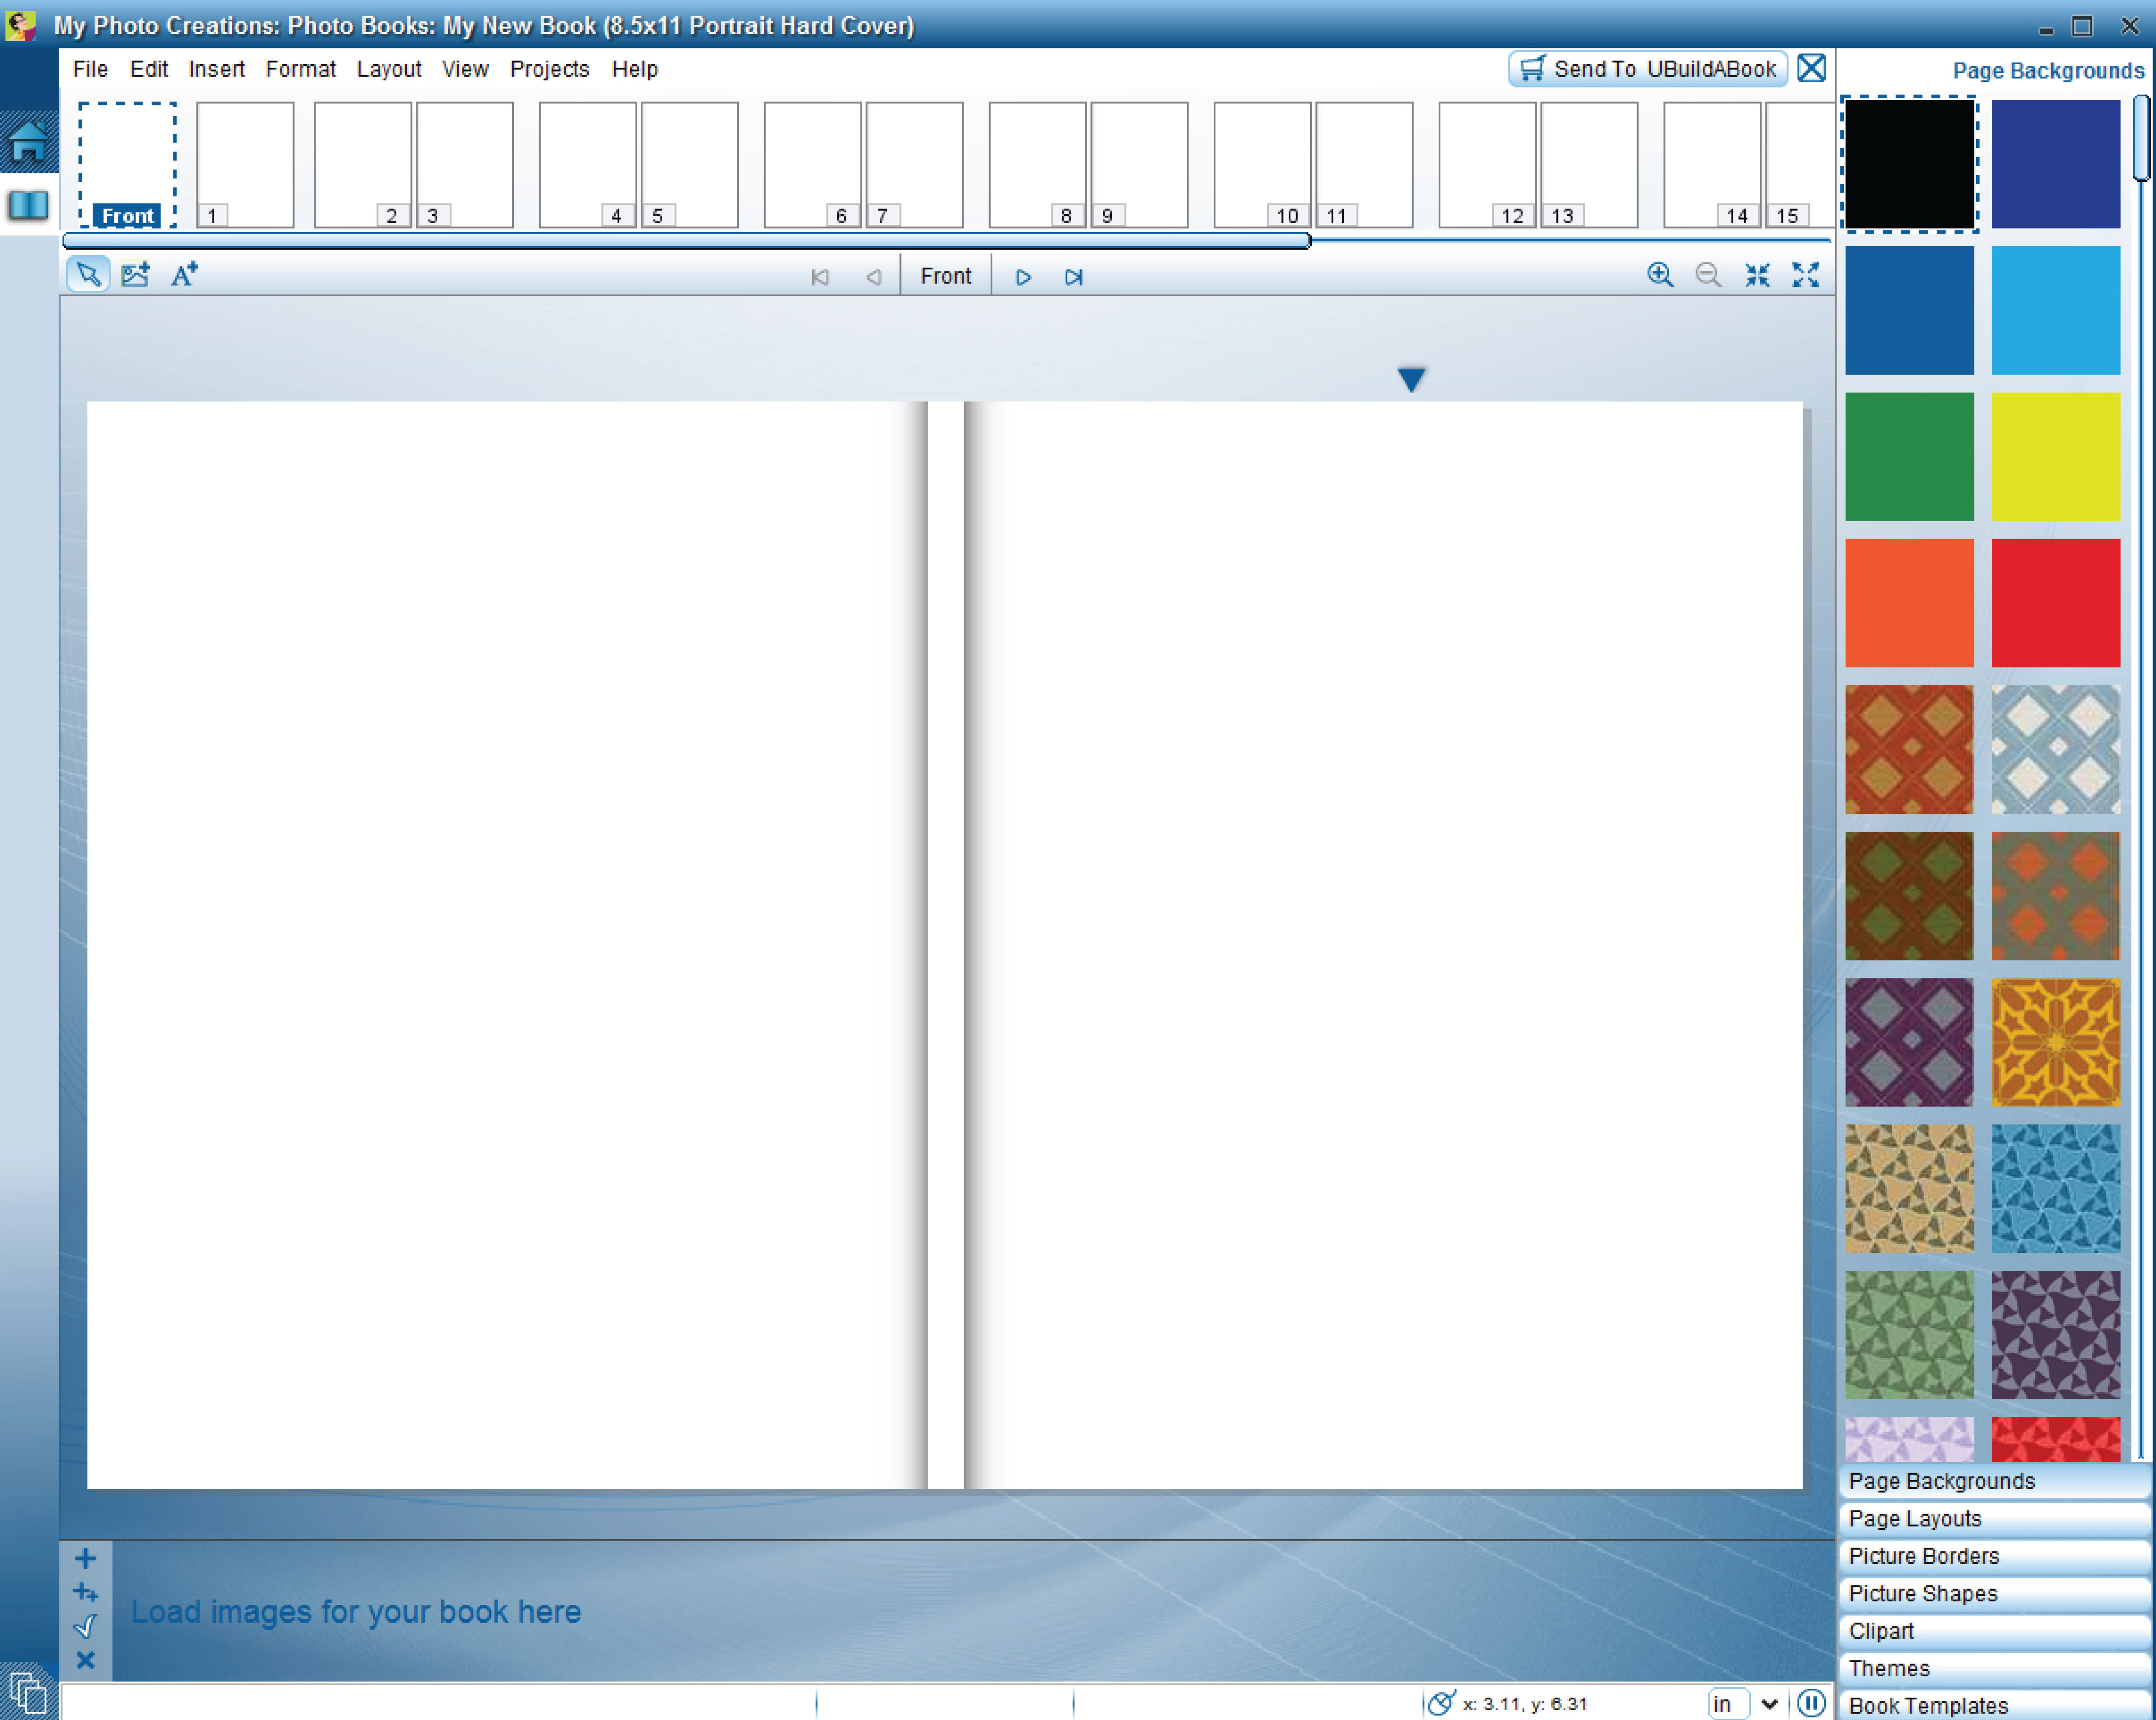This screenshot has width=2156, height=1720.
Task: Expand the Picture Borders panel
Action: (x=1994, y=1556)
